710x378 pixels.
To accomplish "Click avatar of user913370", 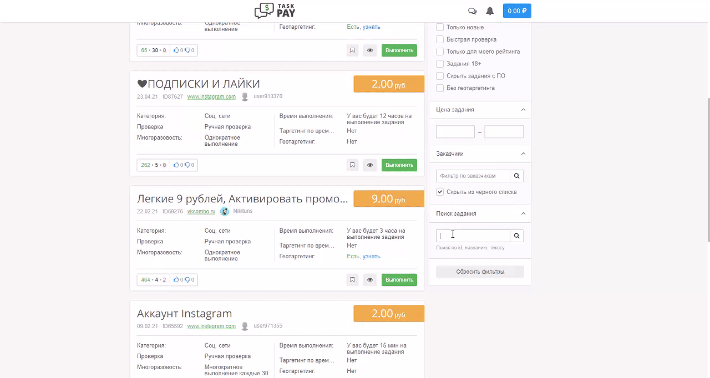I will tap(245, 96).
